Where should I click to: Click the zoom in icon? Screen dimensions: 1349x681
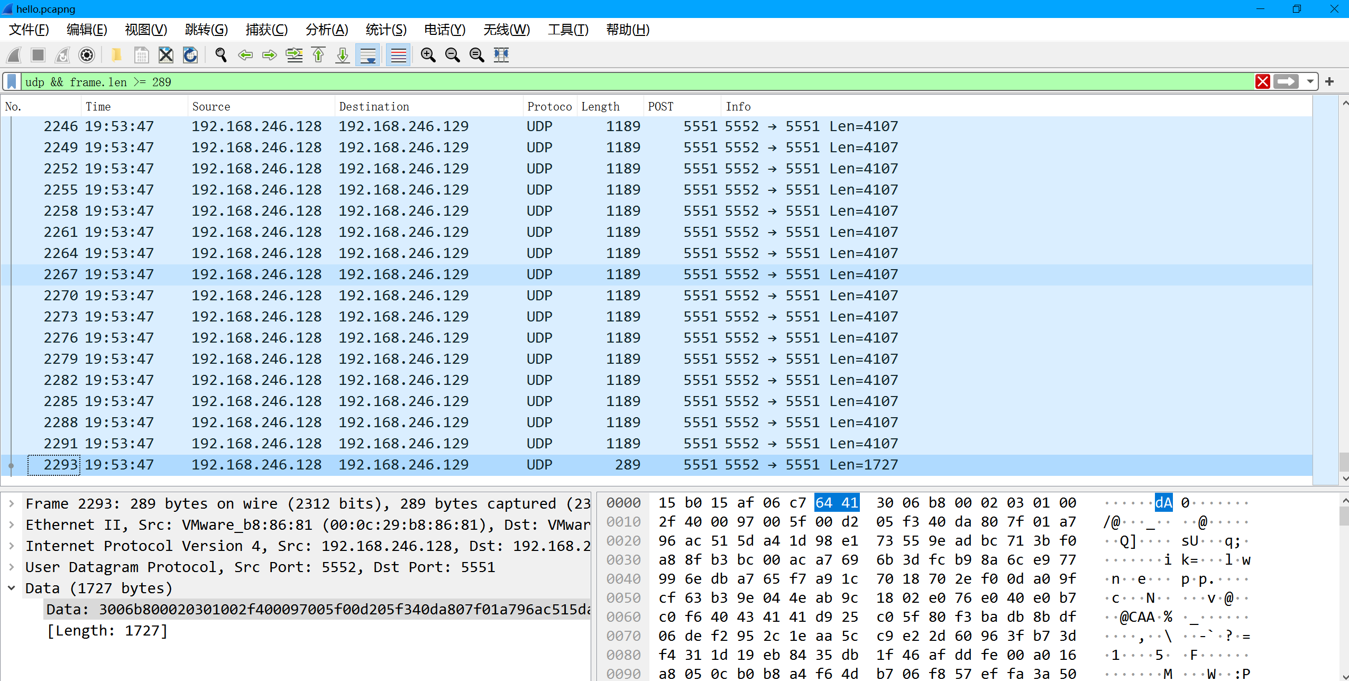point(428,55)
